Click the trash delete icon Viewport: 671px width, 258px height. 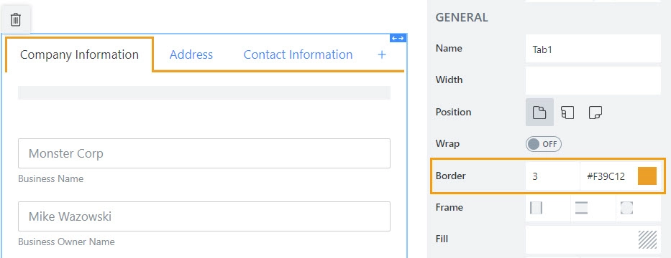tap(16, 19)
